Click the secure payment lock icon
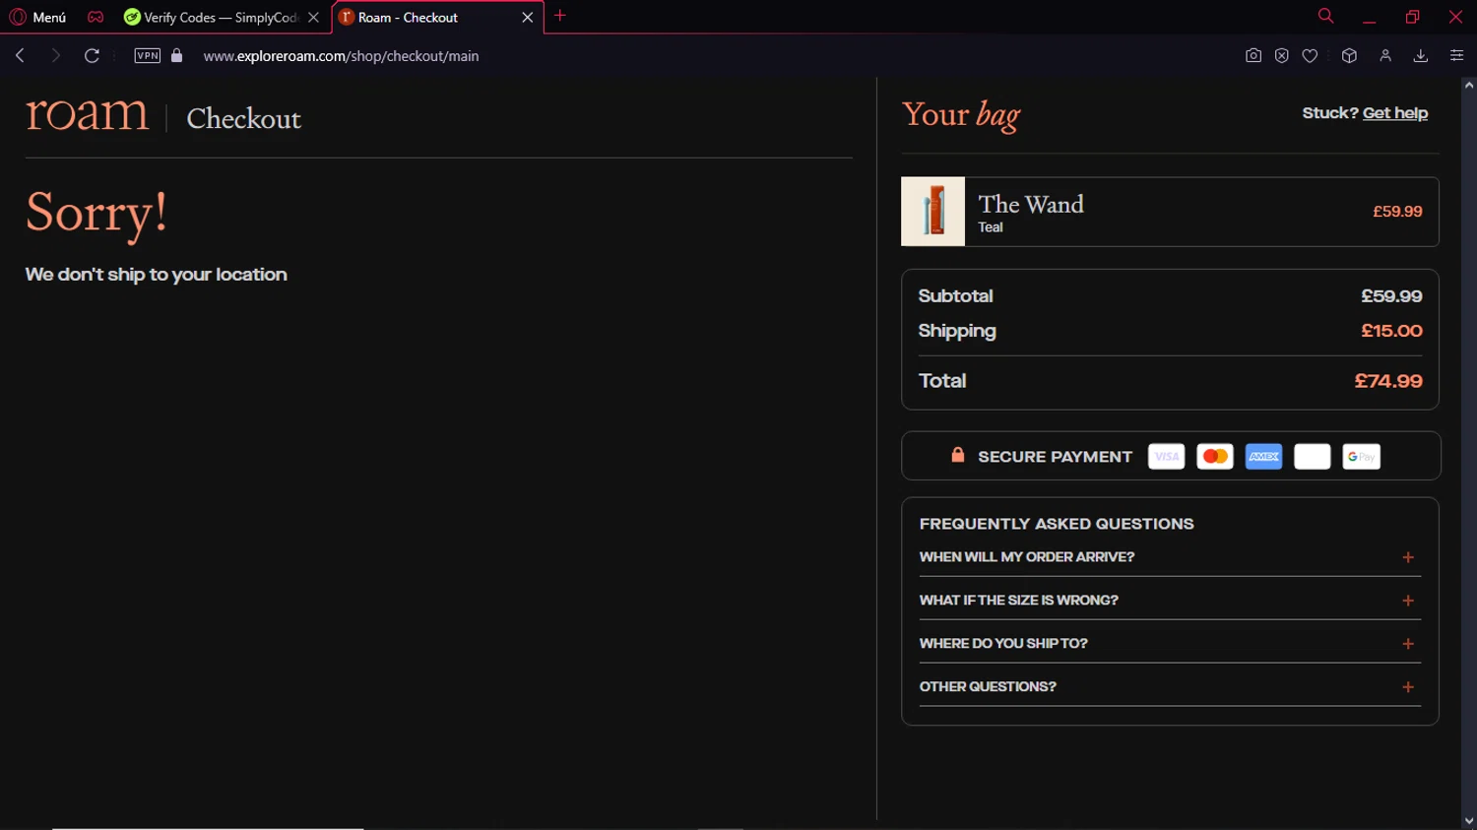Viewport: 1477px width, 830px height. 958,455
